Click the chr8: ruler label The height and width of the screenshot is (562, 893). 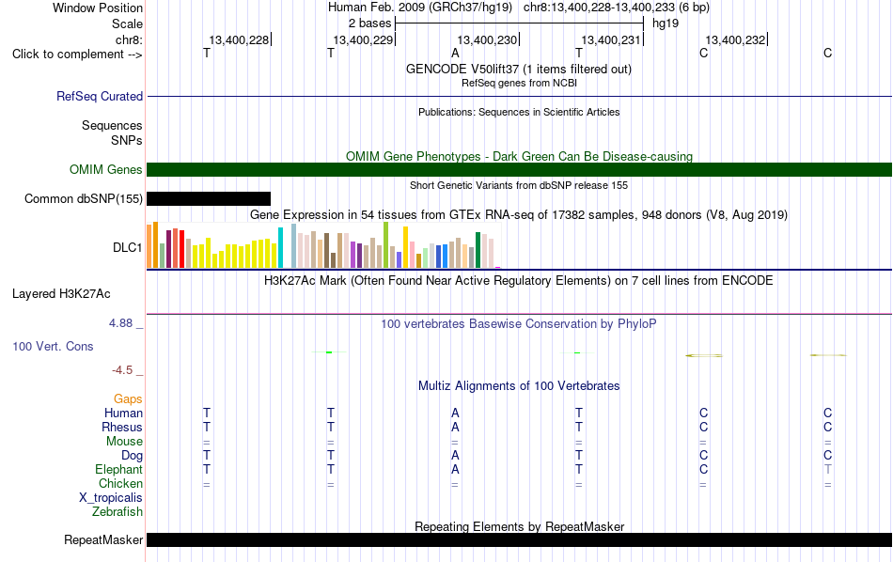[129, 39]
